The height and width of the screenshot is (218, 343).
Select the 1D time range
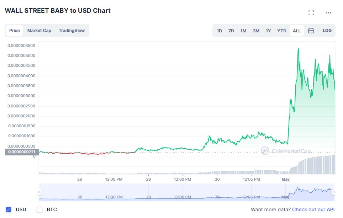pos(219,31)
